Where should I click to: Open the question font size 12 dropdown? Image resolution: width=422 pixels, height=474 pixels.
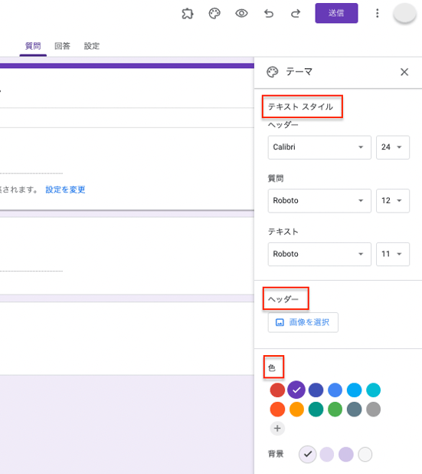[392, 201]
